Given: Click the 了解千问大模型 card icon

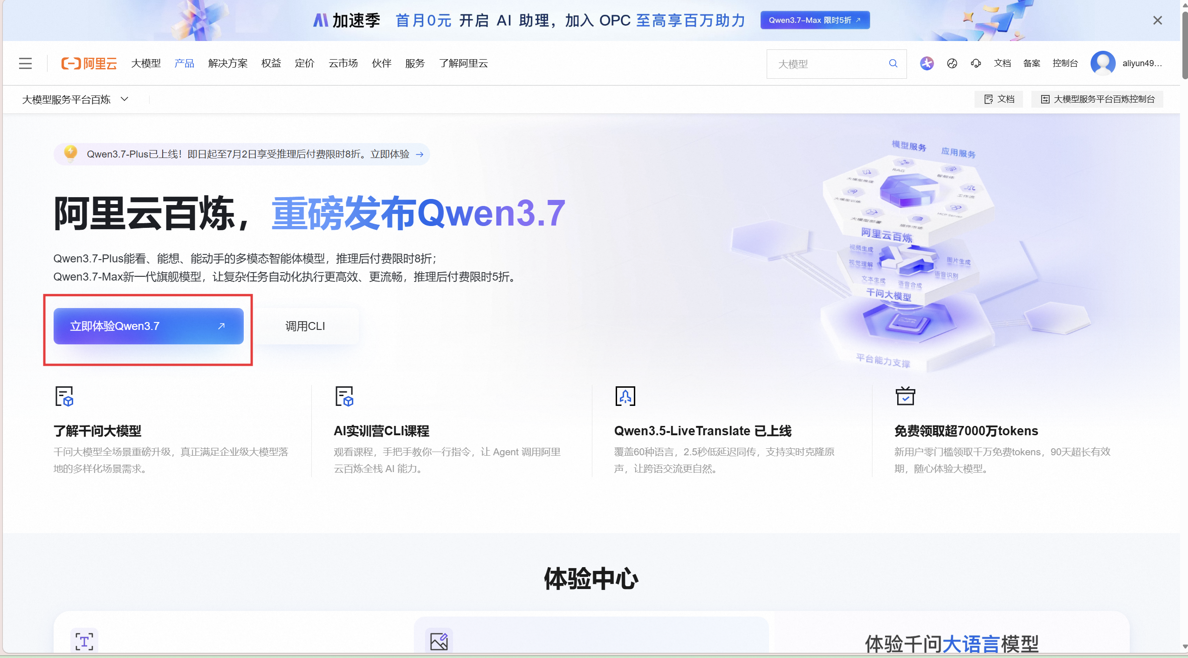Looking at the screenshot, I should (64, 396).
